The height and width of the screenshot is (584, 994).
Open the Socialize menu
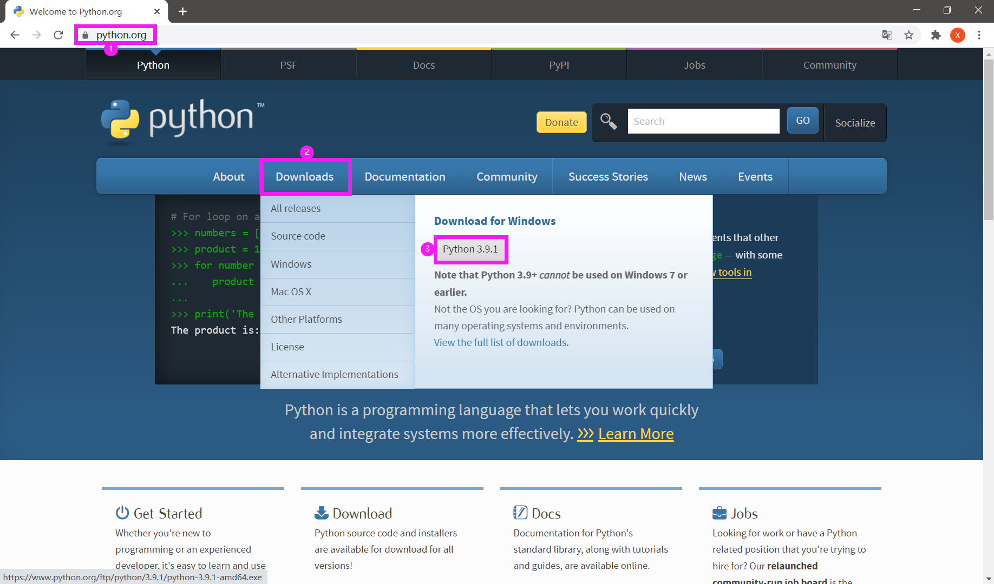pos(855,123)
